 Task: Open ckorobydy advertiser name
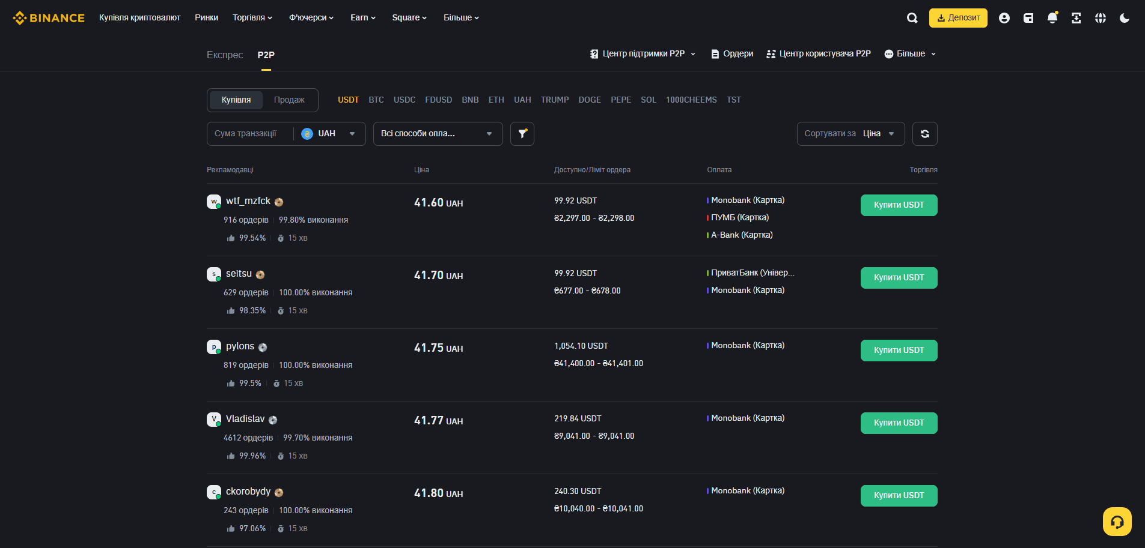tap(248, 492)
